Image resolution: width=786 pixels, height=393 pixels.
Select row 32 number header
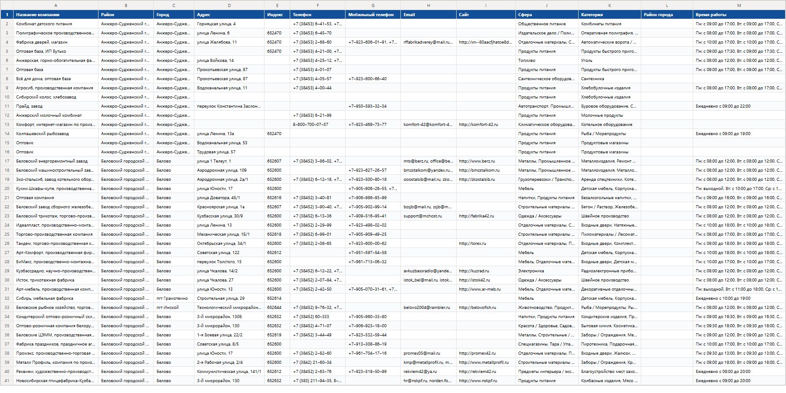click(x=7, y=298)
